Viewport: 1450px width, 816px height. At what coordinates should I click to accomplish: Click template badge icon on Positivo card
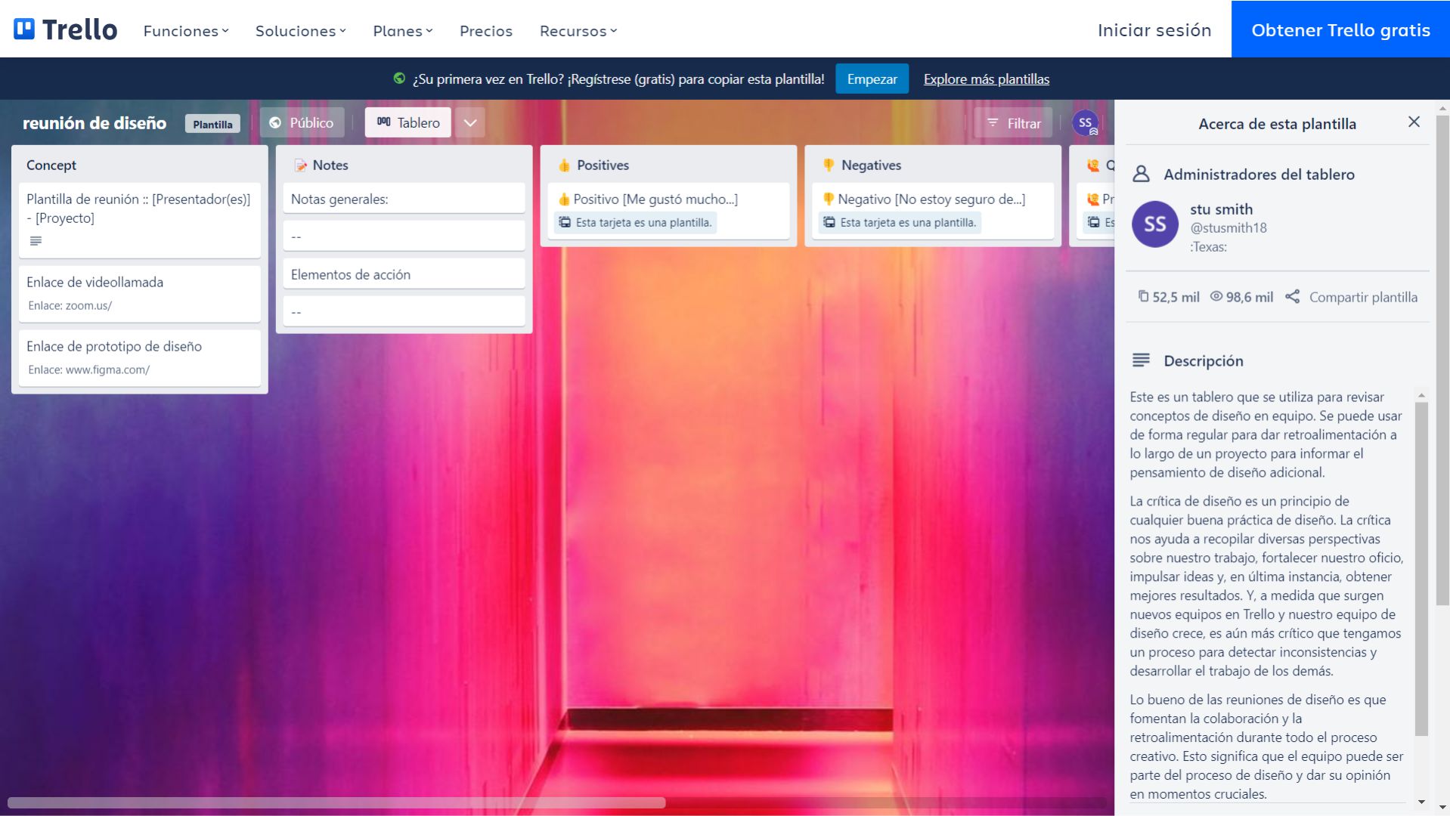[565, 222]
